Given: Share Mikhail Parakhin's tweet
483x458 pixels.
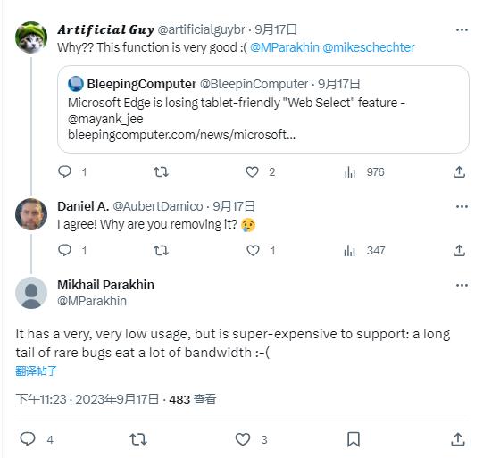Looking at the screenshot, I should 458,439.
